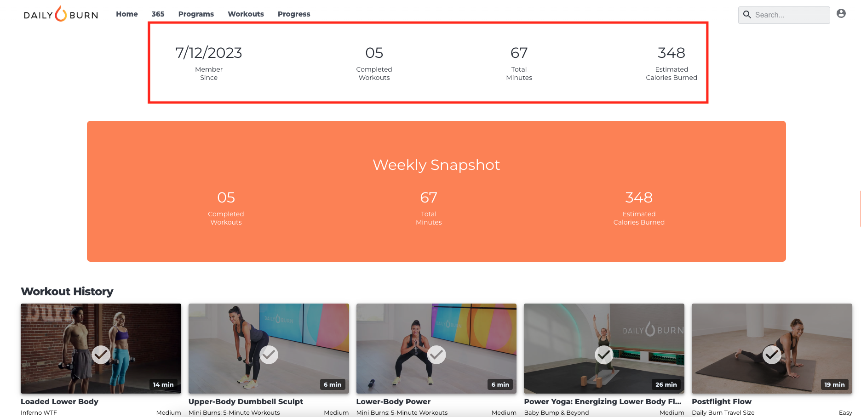861x417 pixels.
Task: Focus the Search input field
Action: point(784,15)
